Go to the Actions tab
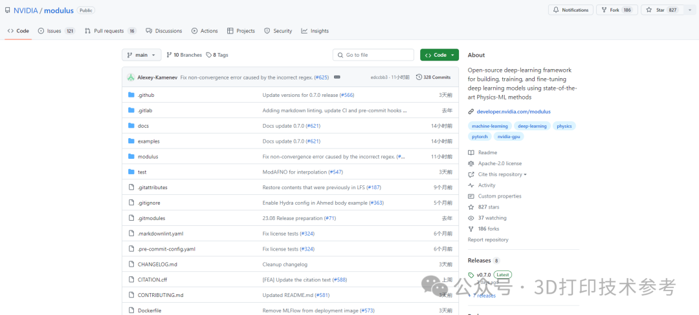This screenshot has height=315, width=699. click(205, 31)
